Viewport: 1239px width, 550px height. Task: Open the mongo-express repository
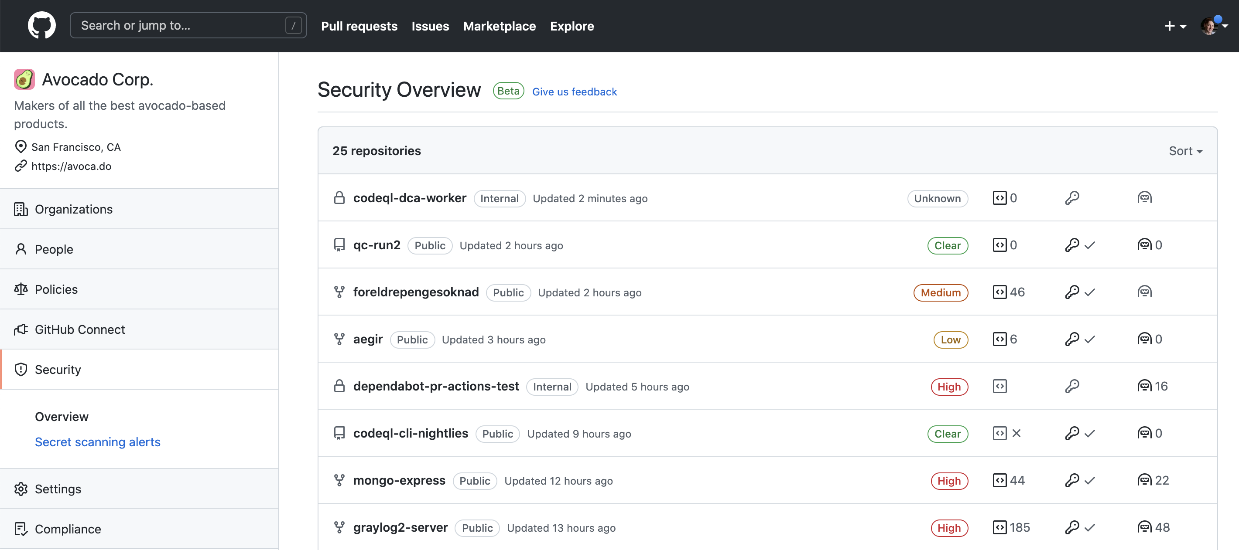pos(399,480)
